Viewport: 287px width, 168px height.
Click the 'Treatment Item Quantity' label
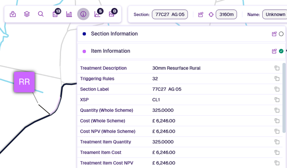tap(105, 142)
